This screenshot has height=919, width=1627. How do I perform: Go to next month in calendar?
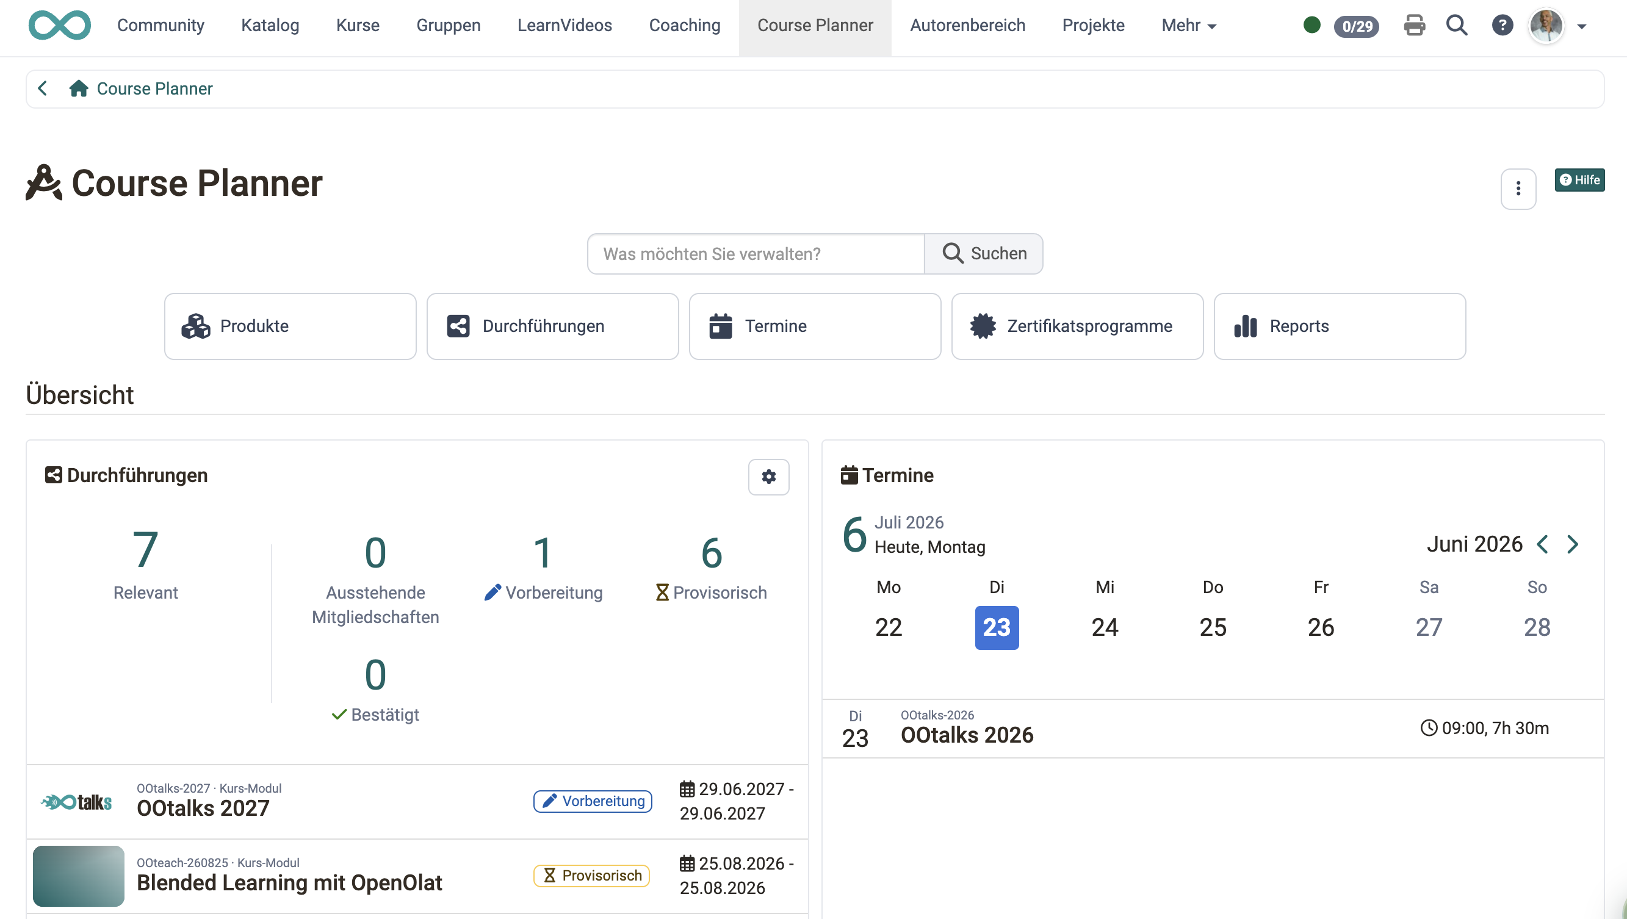click(1573, 544)
